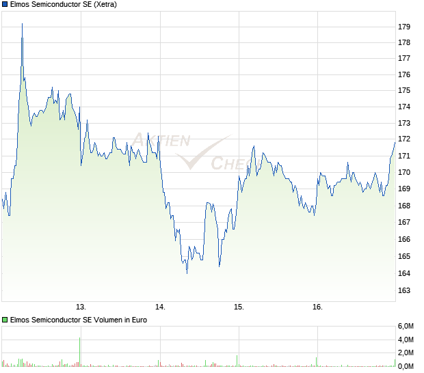
Task: Click the 167 price axis label
Action: tap(404, 222)
